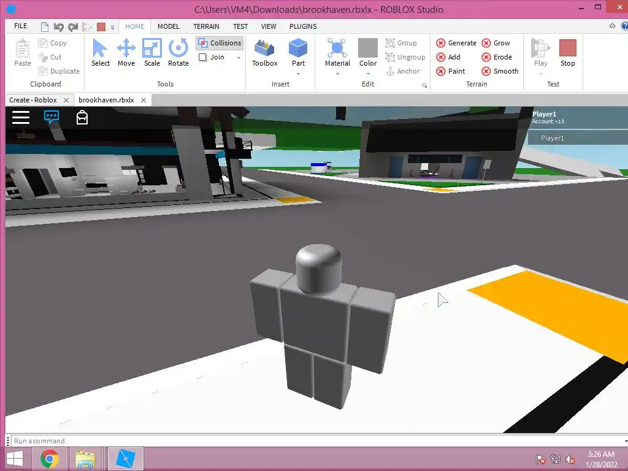Click terrain Grow button
This screenshot has width=628, height=471.
tap(496, 43)
